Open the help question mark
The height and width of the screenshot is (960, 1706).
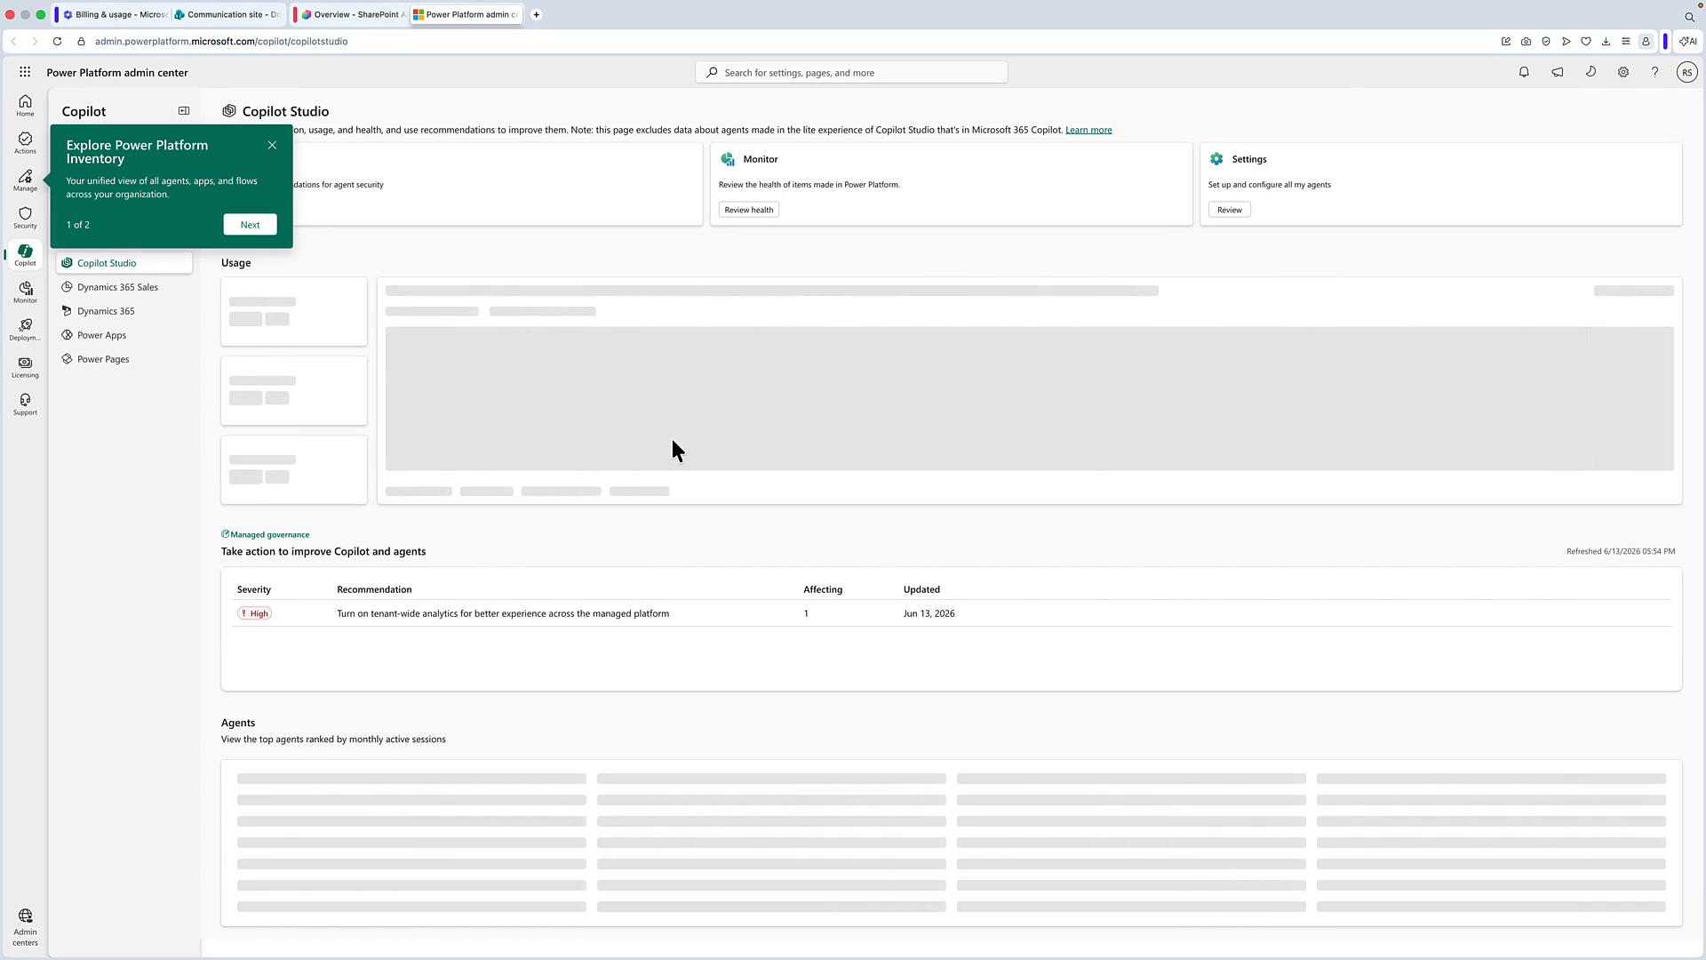1654,73
